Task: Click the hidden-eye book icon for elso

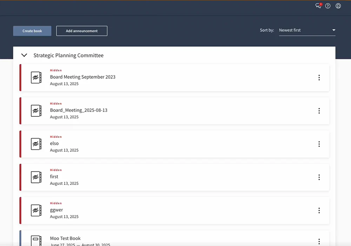Action: 36,144
